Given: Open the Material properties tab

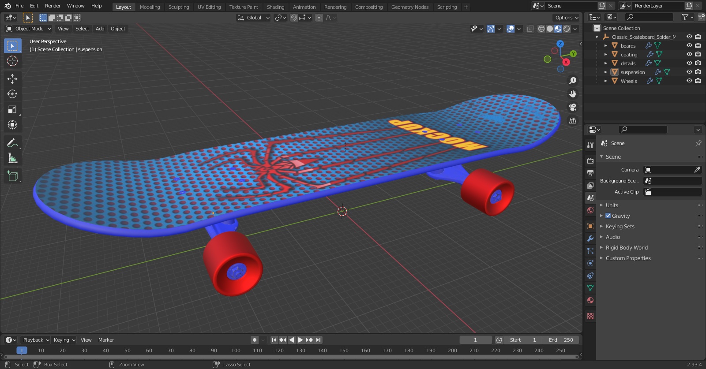Looking at the screenshot, I should click(590, 300).
